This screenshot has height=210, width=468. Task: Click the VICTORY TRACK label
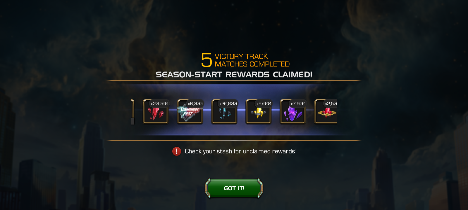tap(241, 56)
